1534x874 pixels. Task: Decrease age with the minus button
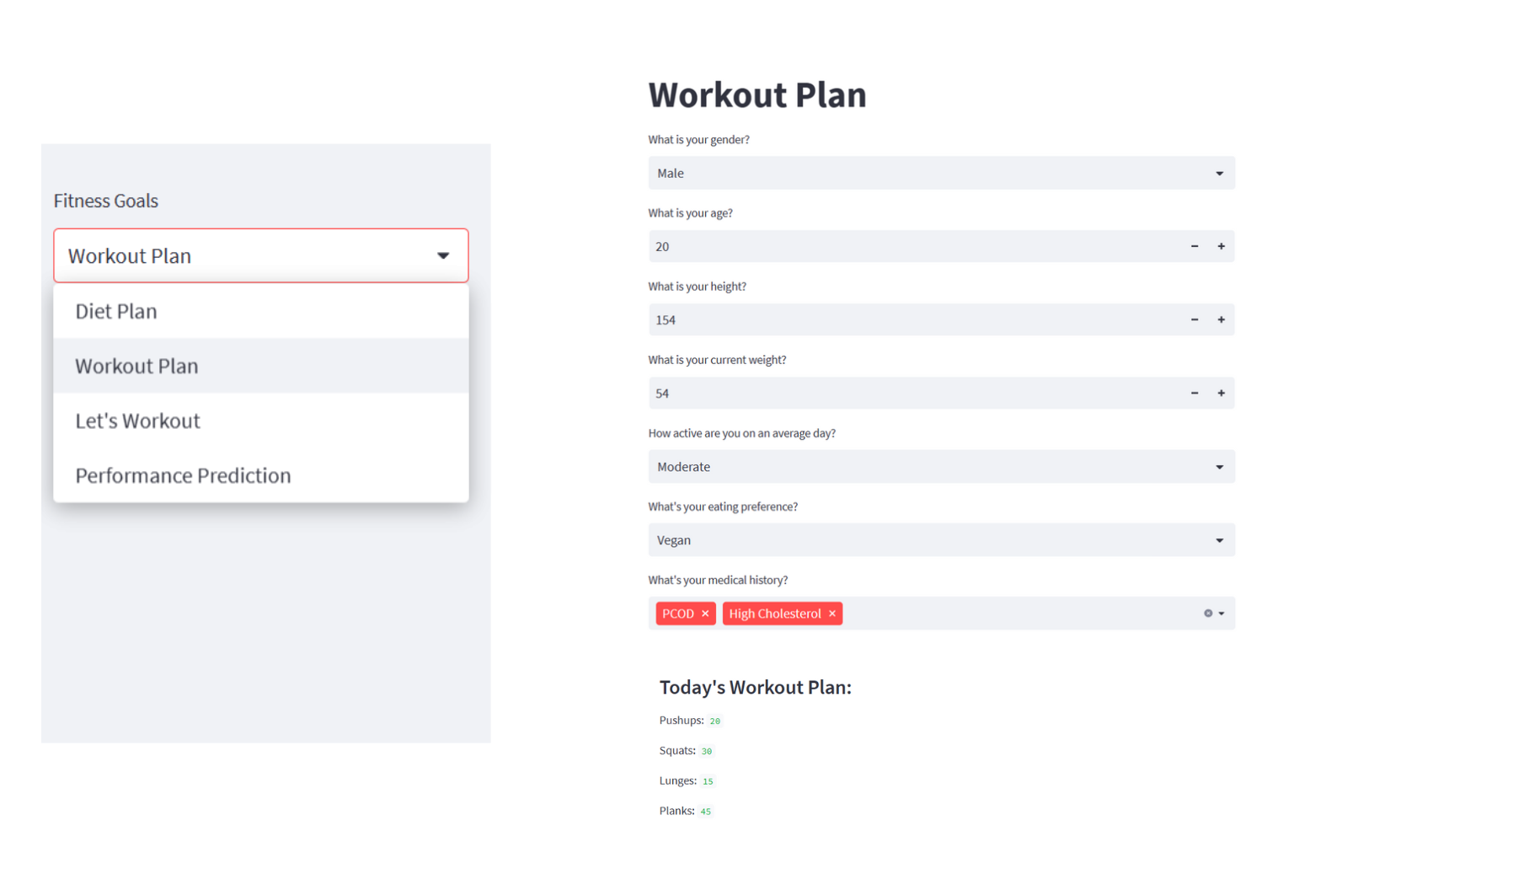1194,246
